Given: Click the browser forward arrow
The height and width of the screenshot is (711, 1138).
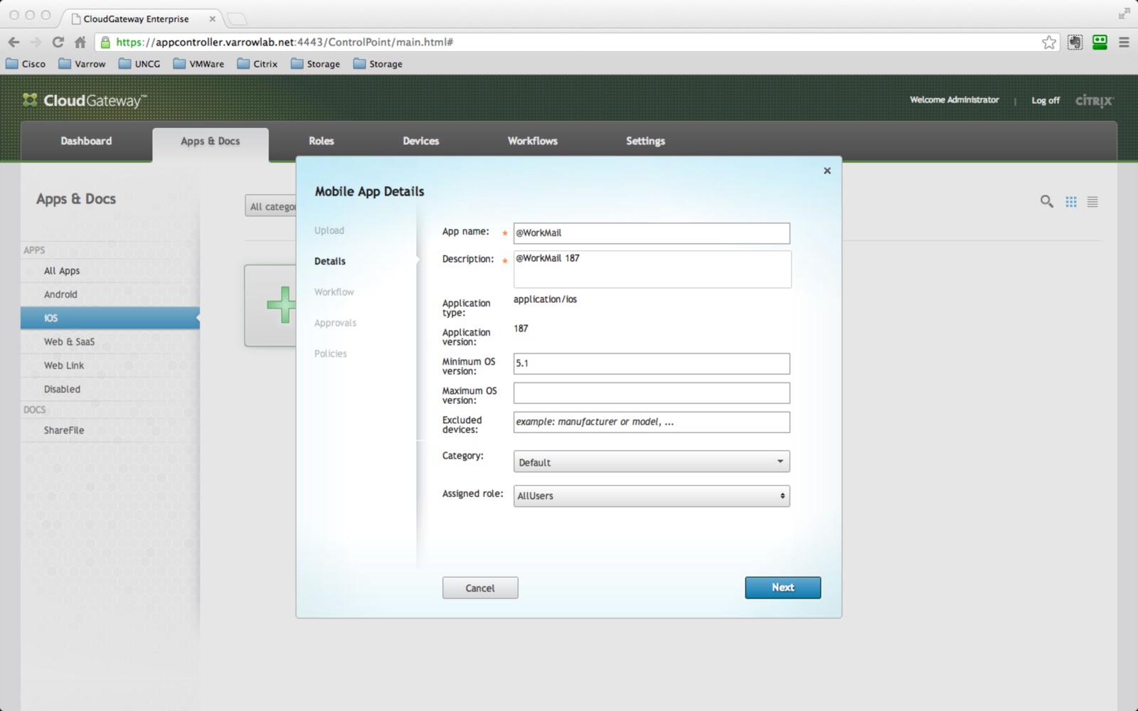Looking at the screenshot, I should pyautogui.click(x=36, y=43).
